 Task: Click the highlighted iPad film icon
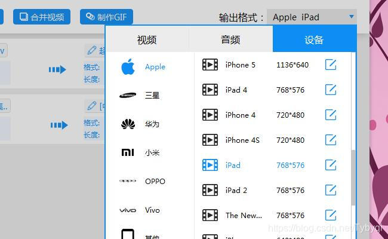210,165
